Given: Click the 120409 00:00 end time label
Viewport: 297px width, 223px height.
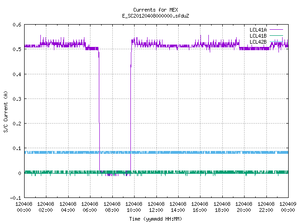Looking at the screenshot, I should click(x=288, y=207).
